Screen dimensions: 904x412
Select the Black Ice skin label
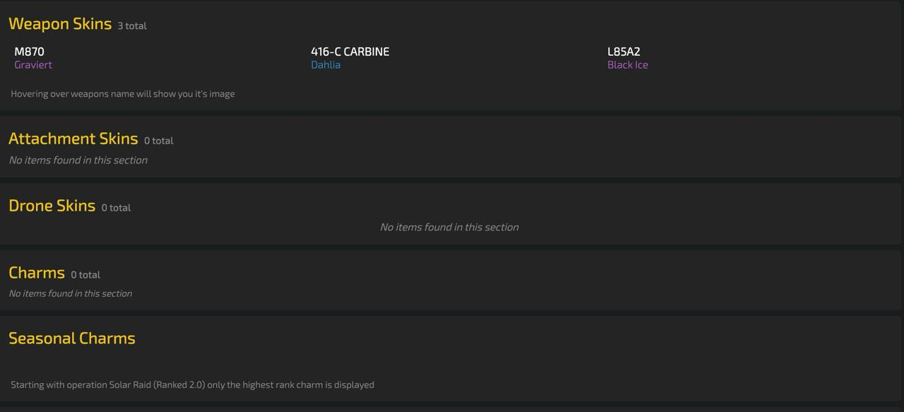(x=628, y=64)
